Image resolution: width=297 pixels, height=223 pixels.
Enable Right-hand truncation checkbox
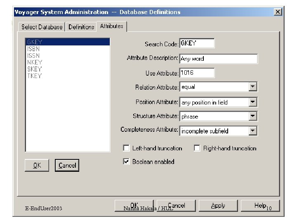pos(197,148)
